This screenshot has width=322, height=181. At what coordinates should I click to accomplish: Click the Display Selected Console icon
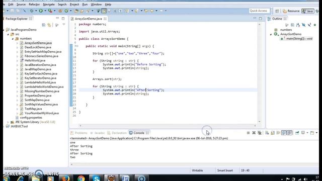click(x=303, y=133)
